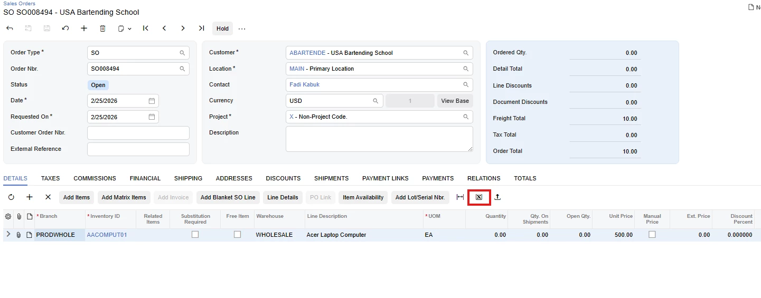Click fit-to-screen column width icon
761x298 pixels.
point(460,197)
